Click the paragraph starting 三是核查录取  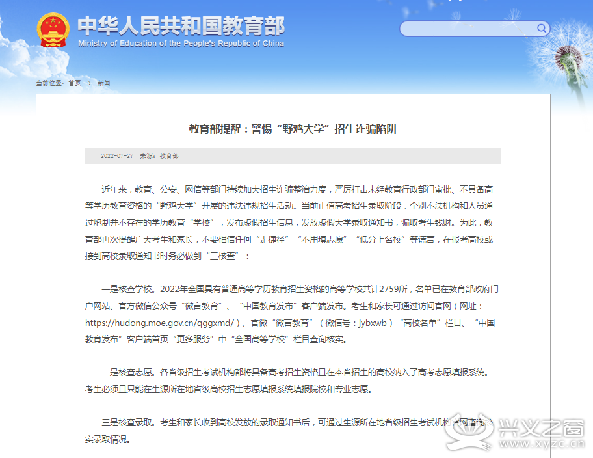289,431
